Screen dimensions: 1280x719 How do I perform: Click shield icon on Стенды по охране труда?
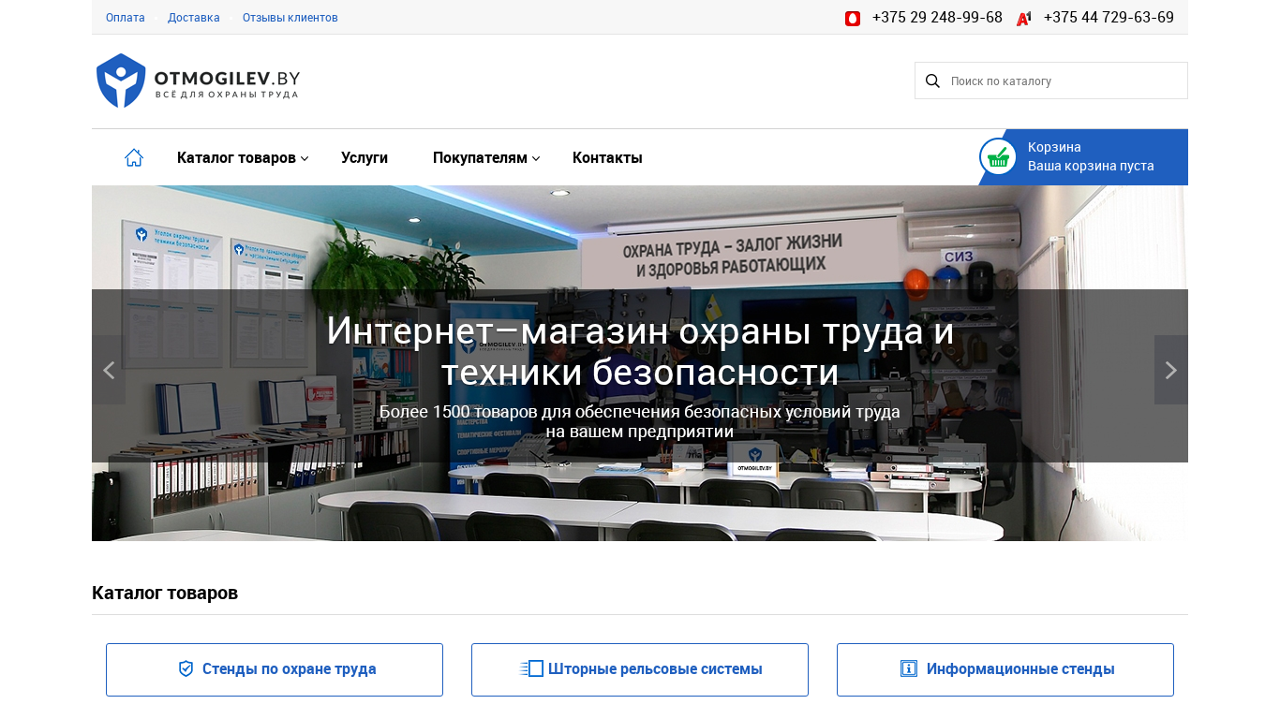click(x=186, y=668)
